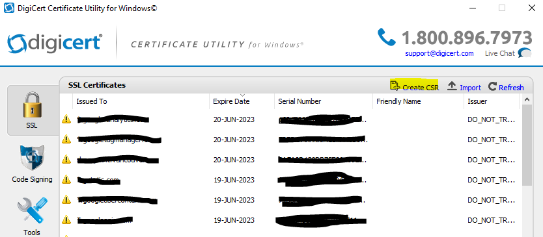This screenshot has height=237, width=543.
Task: Sort by Expire Date column header
Action: pos(242,101)
